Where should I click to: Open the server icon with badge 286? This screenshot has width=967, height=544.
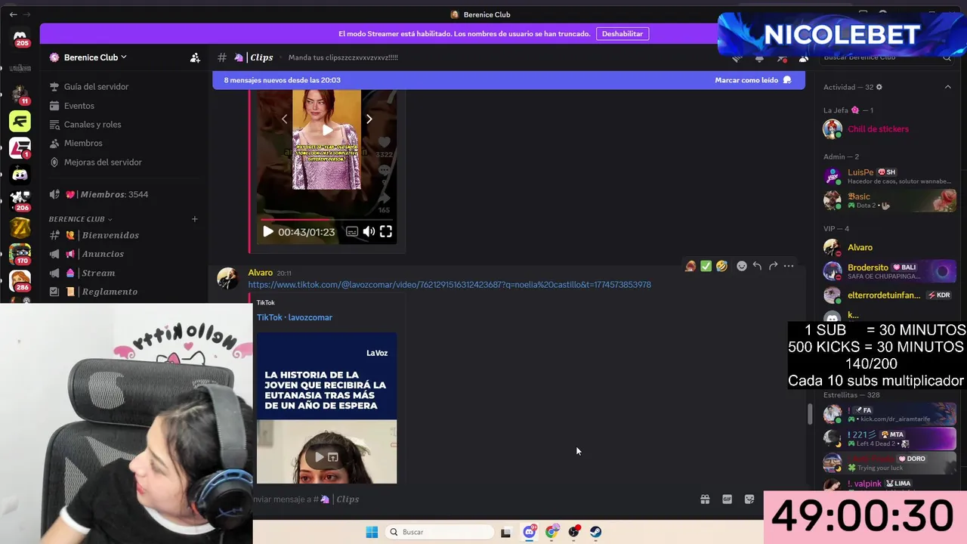tap(20, 280)
